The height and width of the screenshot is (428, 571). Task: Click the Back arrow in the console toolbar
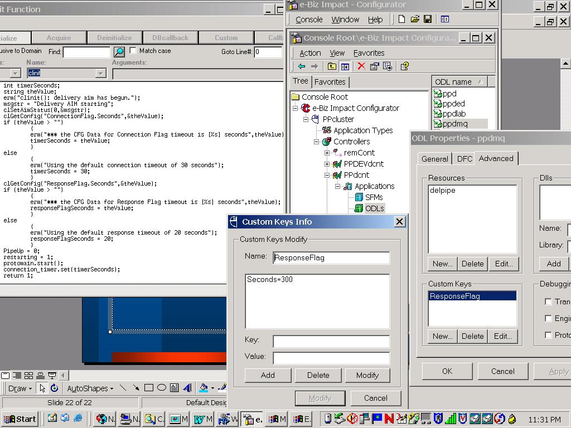pos(302,66)
